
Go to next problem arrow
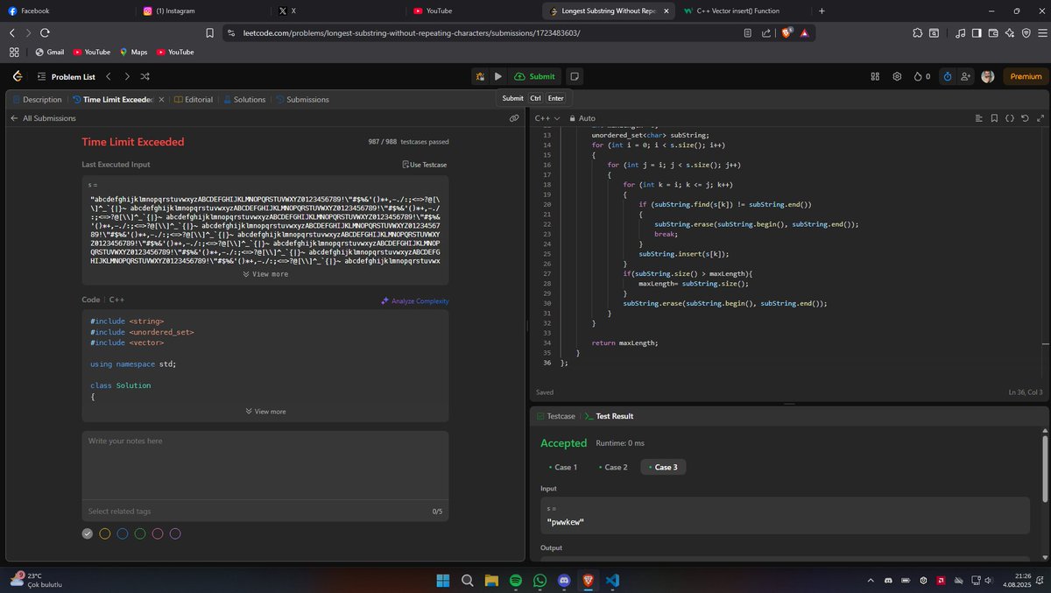point(127,76)
